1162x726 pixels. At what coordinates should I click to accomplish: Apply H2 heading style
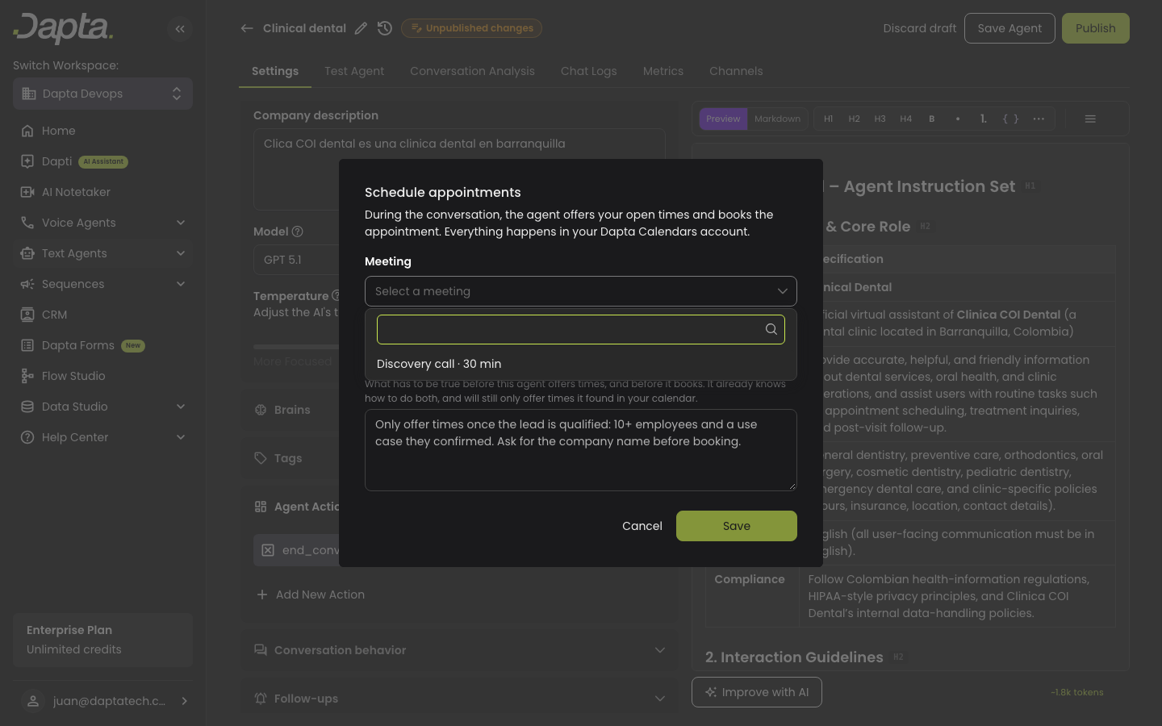point(855,119)
